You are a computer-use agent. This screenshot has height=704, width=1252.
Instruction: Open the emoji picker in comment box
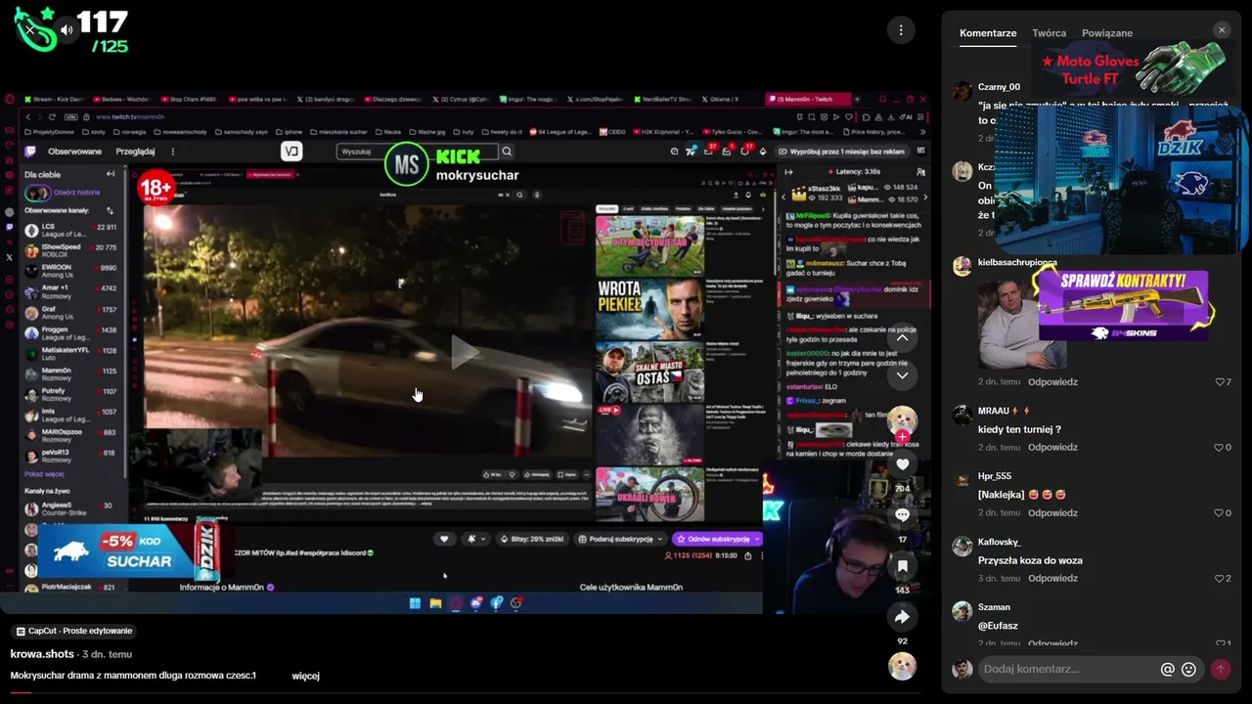[x=1189, y=670]
